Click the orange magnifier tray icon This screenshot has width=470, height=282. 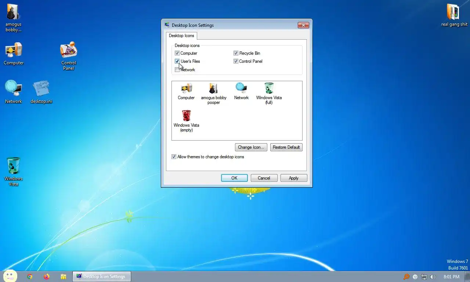coord(406,276)
